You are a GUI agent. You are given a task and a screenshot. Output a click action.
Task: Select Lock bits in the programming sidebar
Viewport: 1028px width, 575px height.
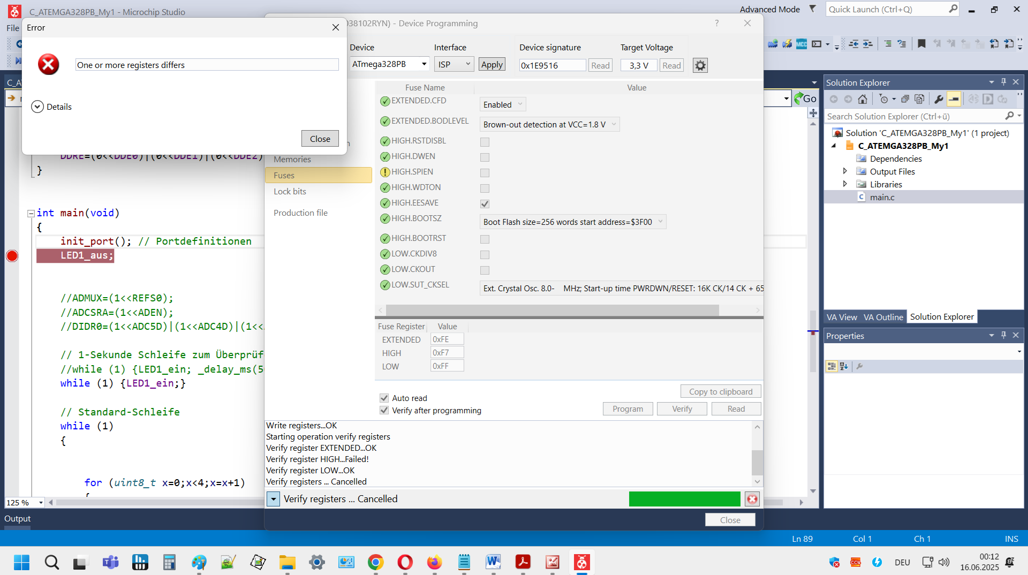tap(290, 192)
